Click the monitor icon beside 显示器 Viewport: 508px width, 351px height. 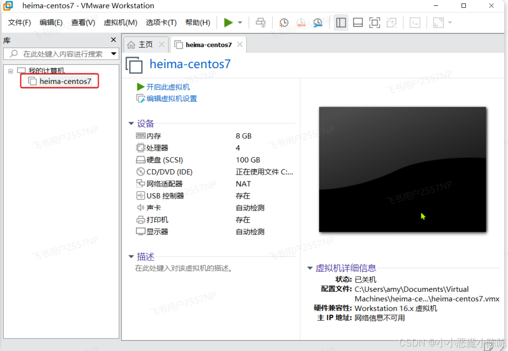[x=140, y=232]
